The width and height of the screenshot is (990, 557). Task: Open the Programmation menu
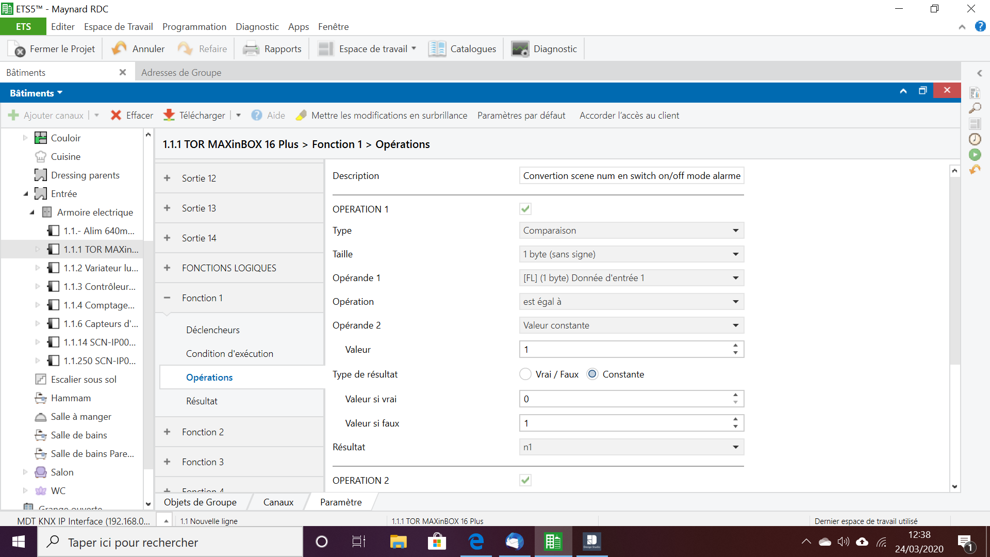(x=194, y=26)
